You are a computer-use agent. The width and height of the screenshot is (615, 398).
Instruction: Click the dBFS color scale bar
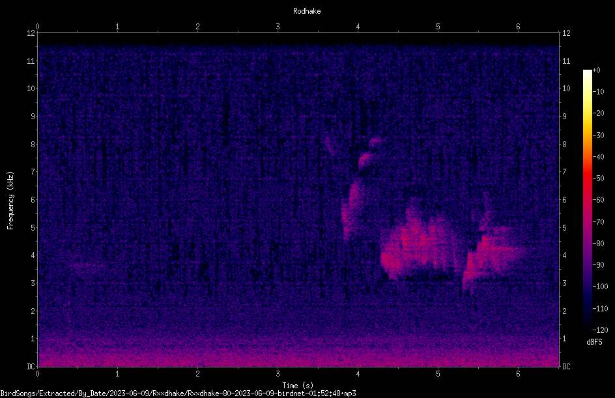coord(587,200)
